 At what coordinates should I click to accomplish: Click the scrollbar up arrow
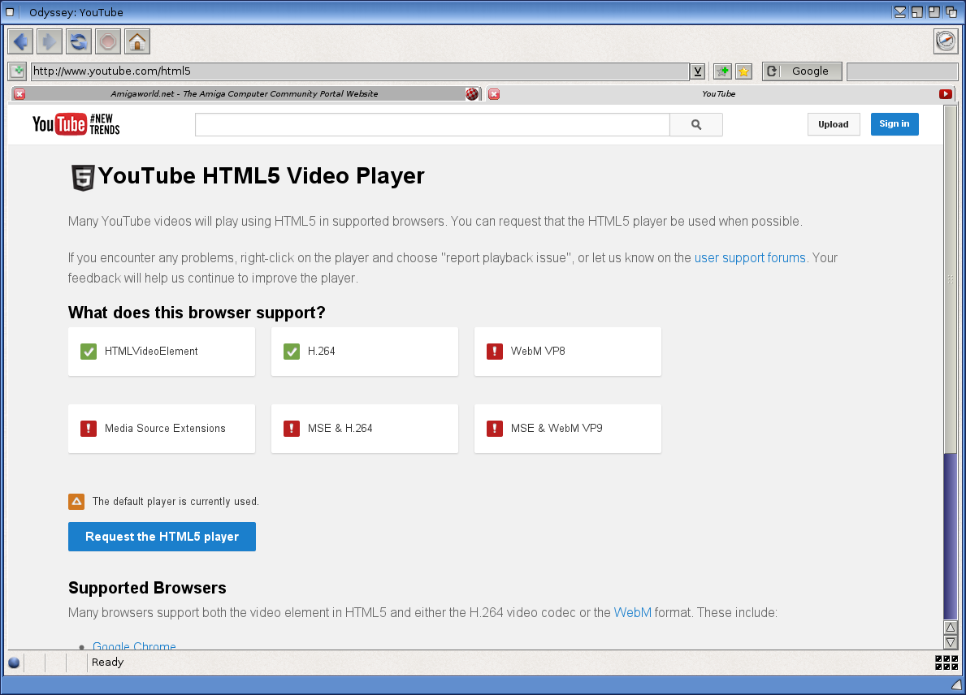pos(951,628)
